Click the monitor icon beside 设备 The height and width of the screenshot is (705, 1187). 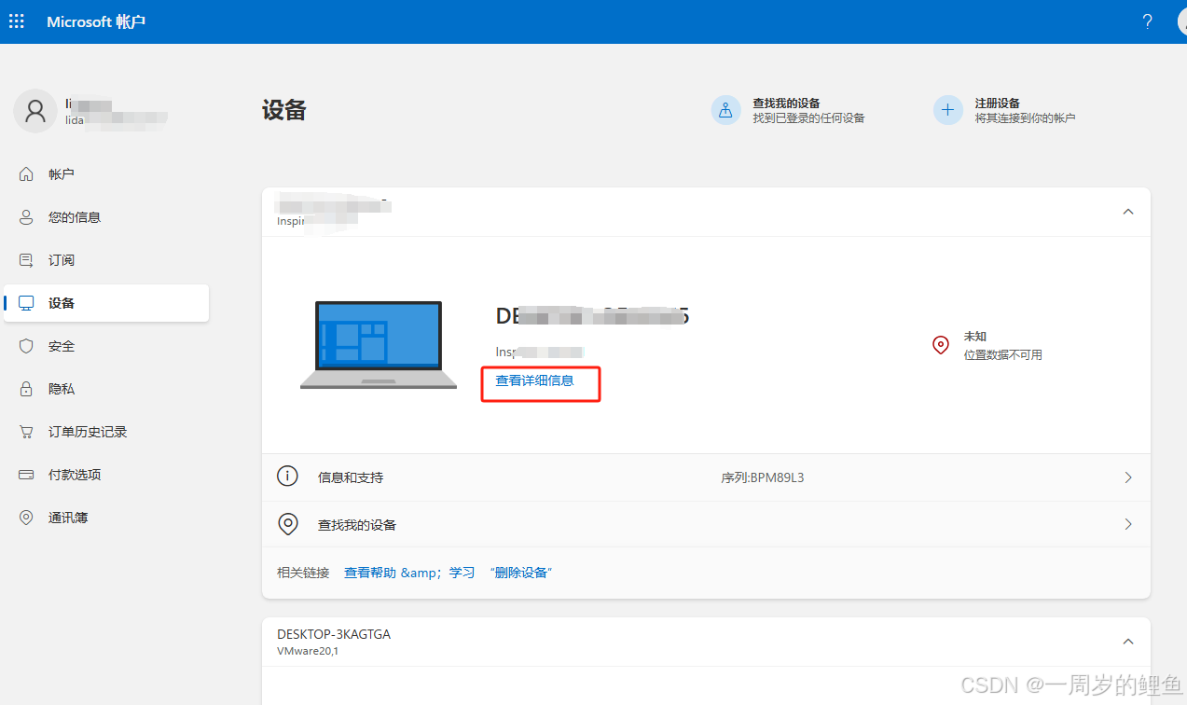click(x=26, y=303)
